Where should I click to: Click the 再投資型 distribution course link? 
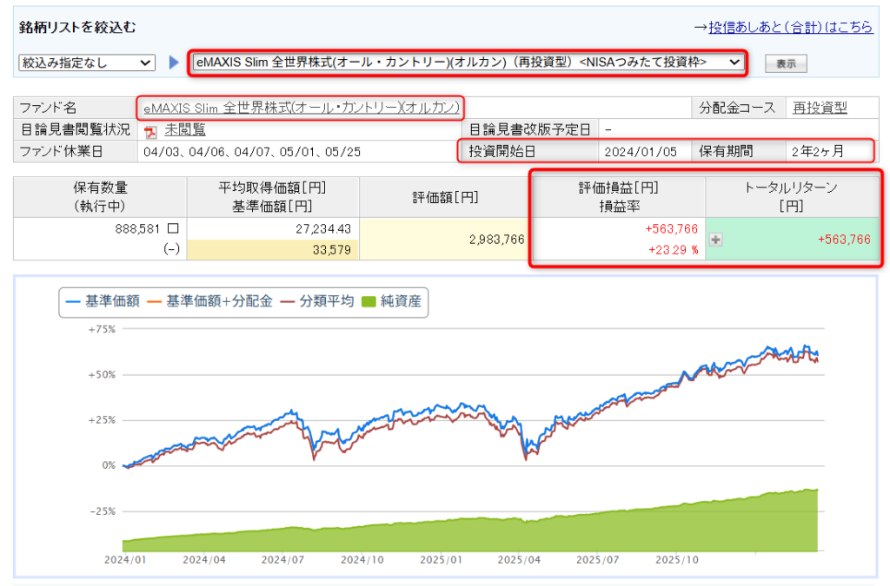[819, 108]
